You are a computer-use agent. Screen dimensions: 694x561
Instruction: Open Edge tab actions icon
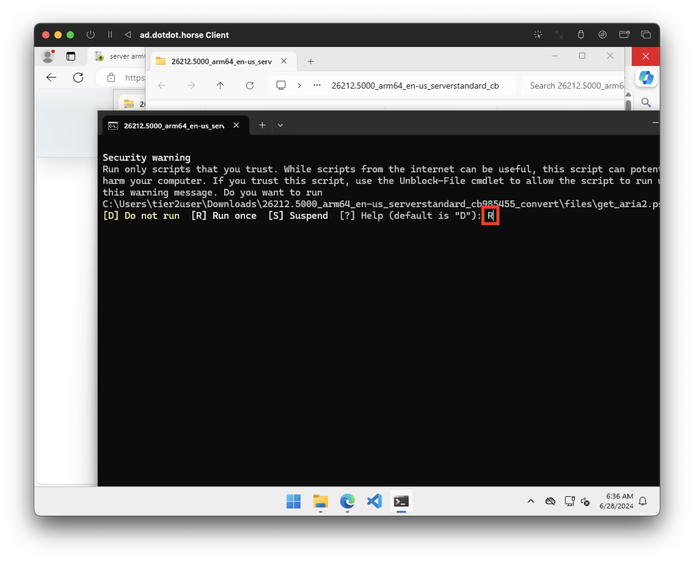tap(71, 56)
